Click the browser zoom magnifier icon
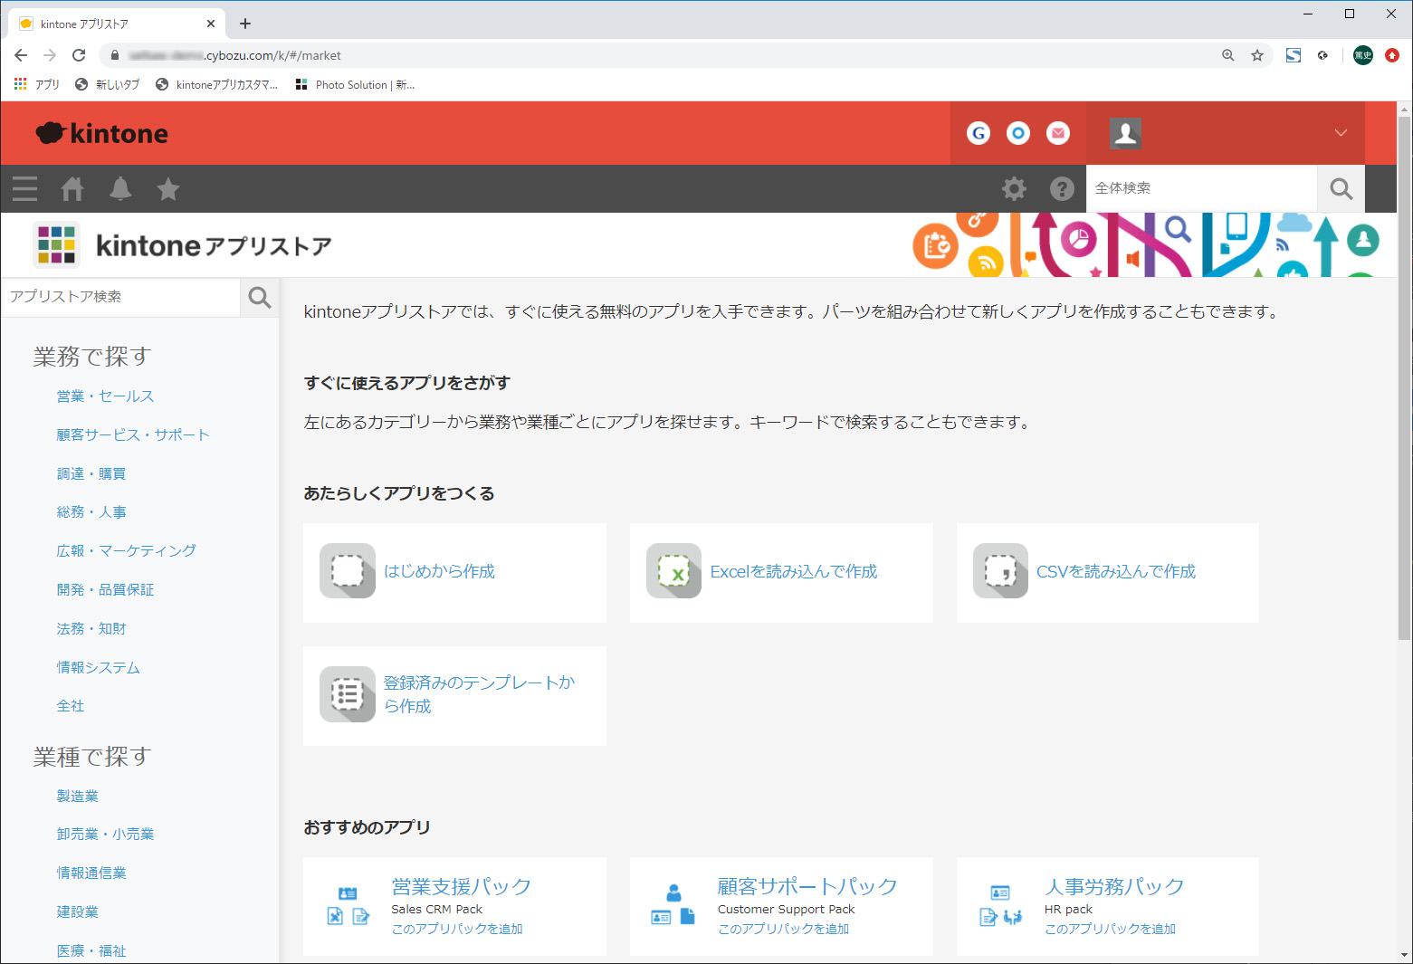Image resolution: width=1413 pixels, height=964 pixels. click(x=1228, y=55)
